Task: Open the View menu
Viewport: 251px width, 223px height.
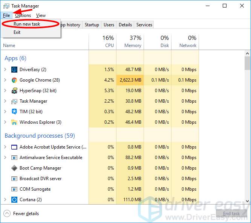Action: click(x=41, y=15)
